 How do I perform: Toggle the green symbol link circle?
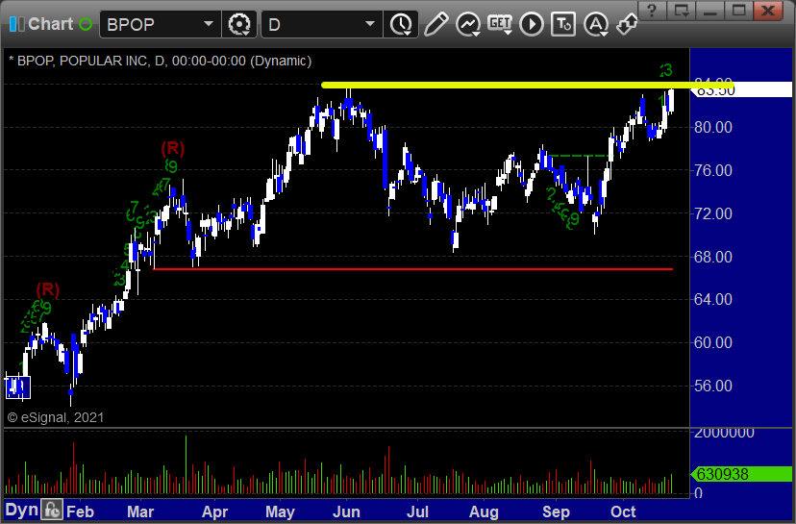pos(86,24)
